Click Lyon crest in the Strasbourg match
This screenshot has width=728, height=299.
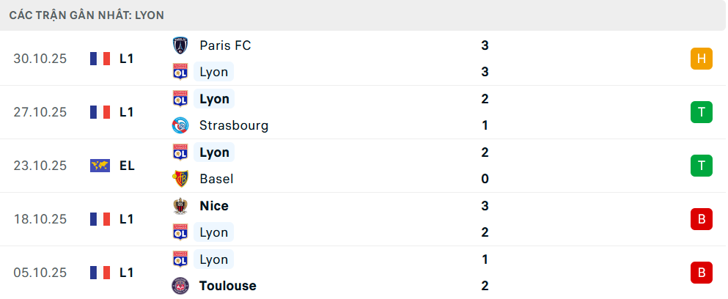[180, 99]
